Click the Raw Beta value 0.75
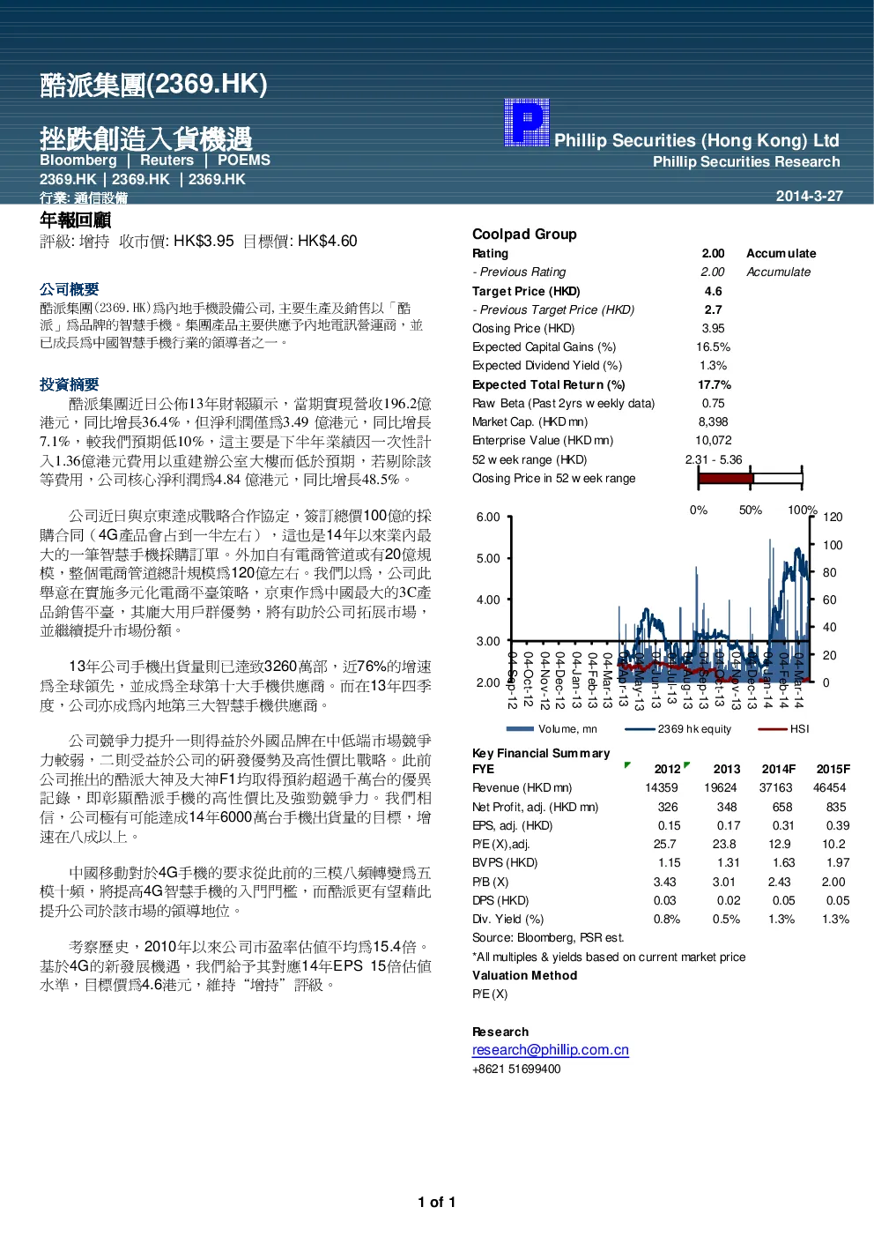Image resolution: width=874 pixels, height=1237 pixels. [714, 404]
